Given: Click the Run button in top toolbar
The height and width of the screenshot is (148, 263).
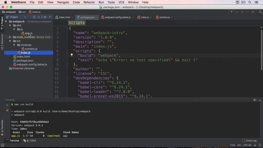Looking at the screenshot, I should point(238,12).
